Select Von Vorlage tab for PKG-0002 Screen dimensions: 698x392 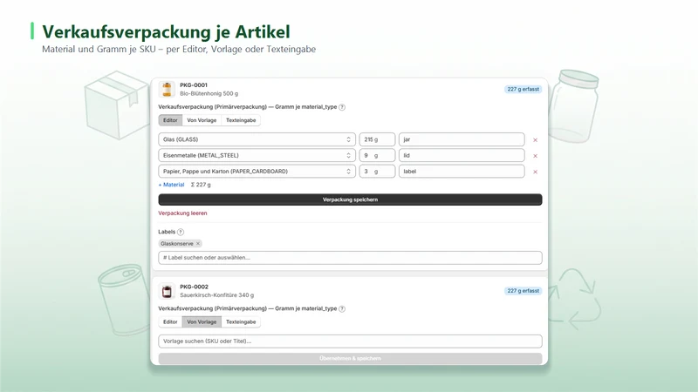pos(202,322)
